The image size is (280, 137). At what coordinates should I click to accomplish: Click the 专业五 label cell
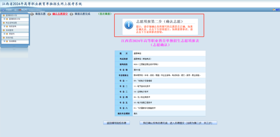tap(124, 103)
